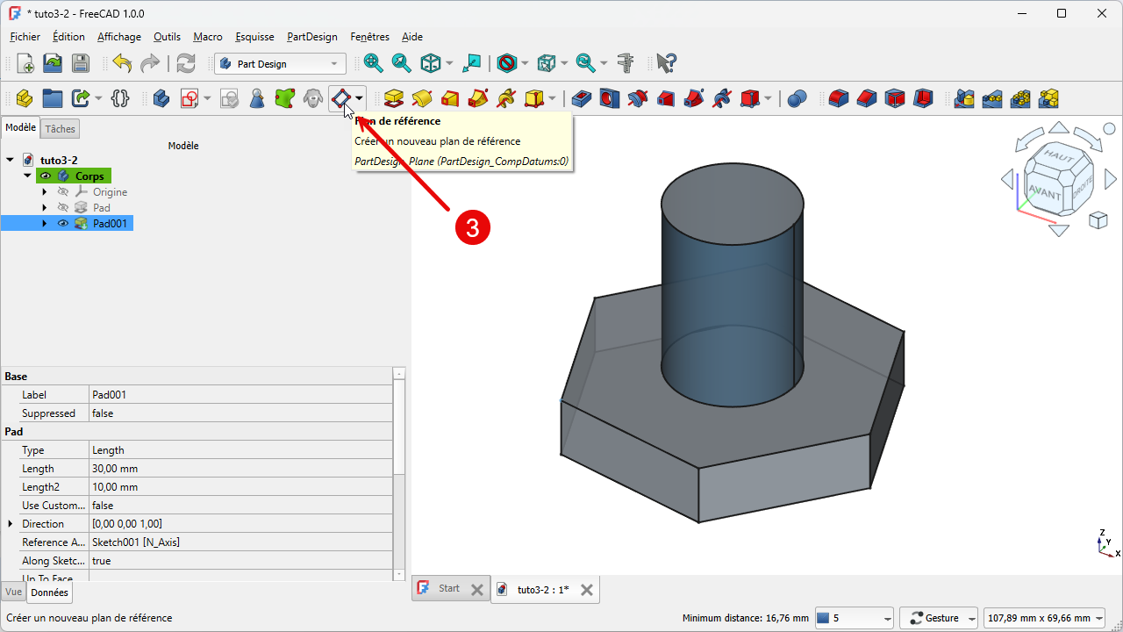This screenshot has height=632, width=1123.
Task: Toggle visibility of Pad001
Action: pyautogui.click(x=63, y=224)
